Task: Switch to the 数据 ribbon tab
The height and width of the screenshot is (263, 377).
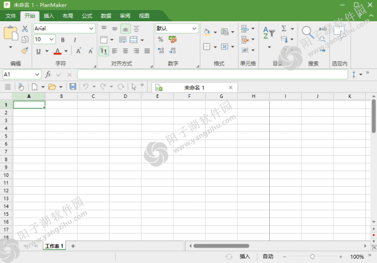Action: (x=106, y=16)
